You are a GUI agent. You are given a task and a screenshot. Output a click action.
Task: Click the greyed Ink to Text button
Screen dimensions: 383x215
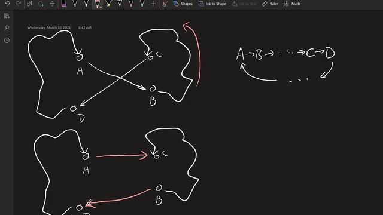click(x=244, y=4)
